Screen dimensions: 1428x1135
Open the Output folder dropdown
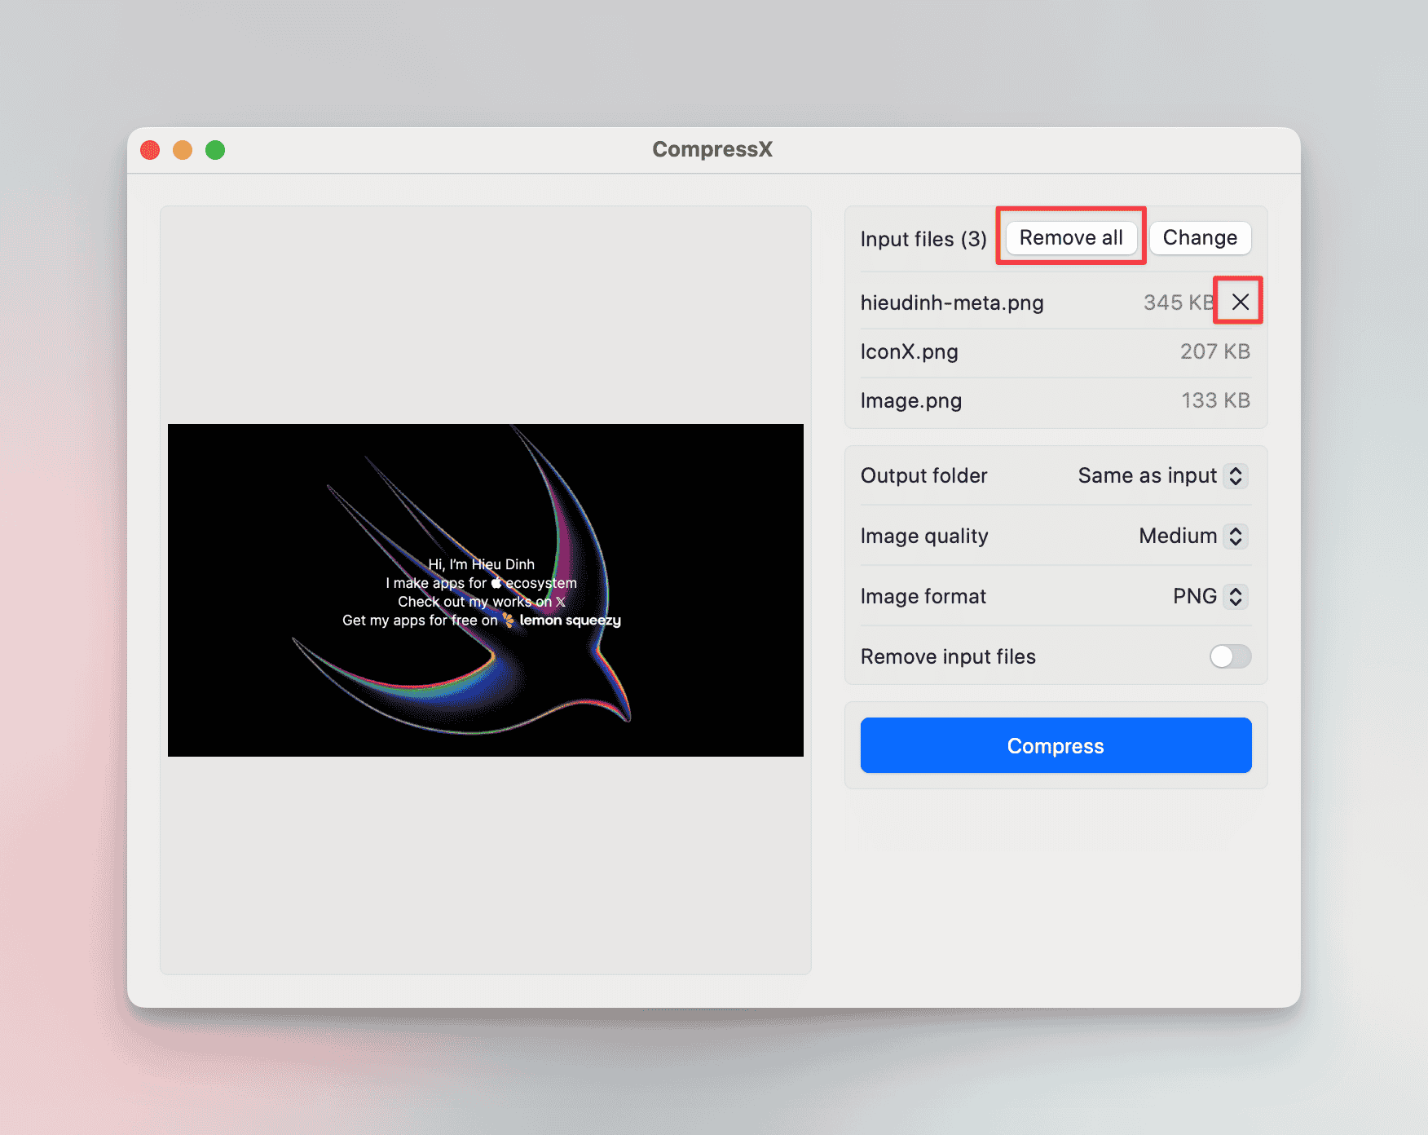click(1148, 475)
